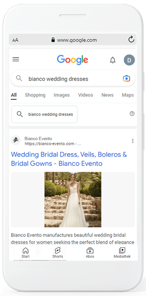Open the wedding dress thumbnail image
The width and height of the screenshot is (146, 296).
point(73,199)
